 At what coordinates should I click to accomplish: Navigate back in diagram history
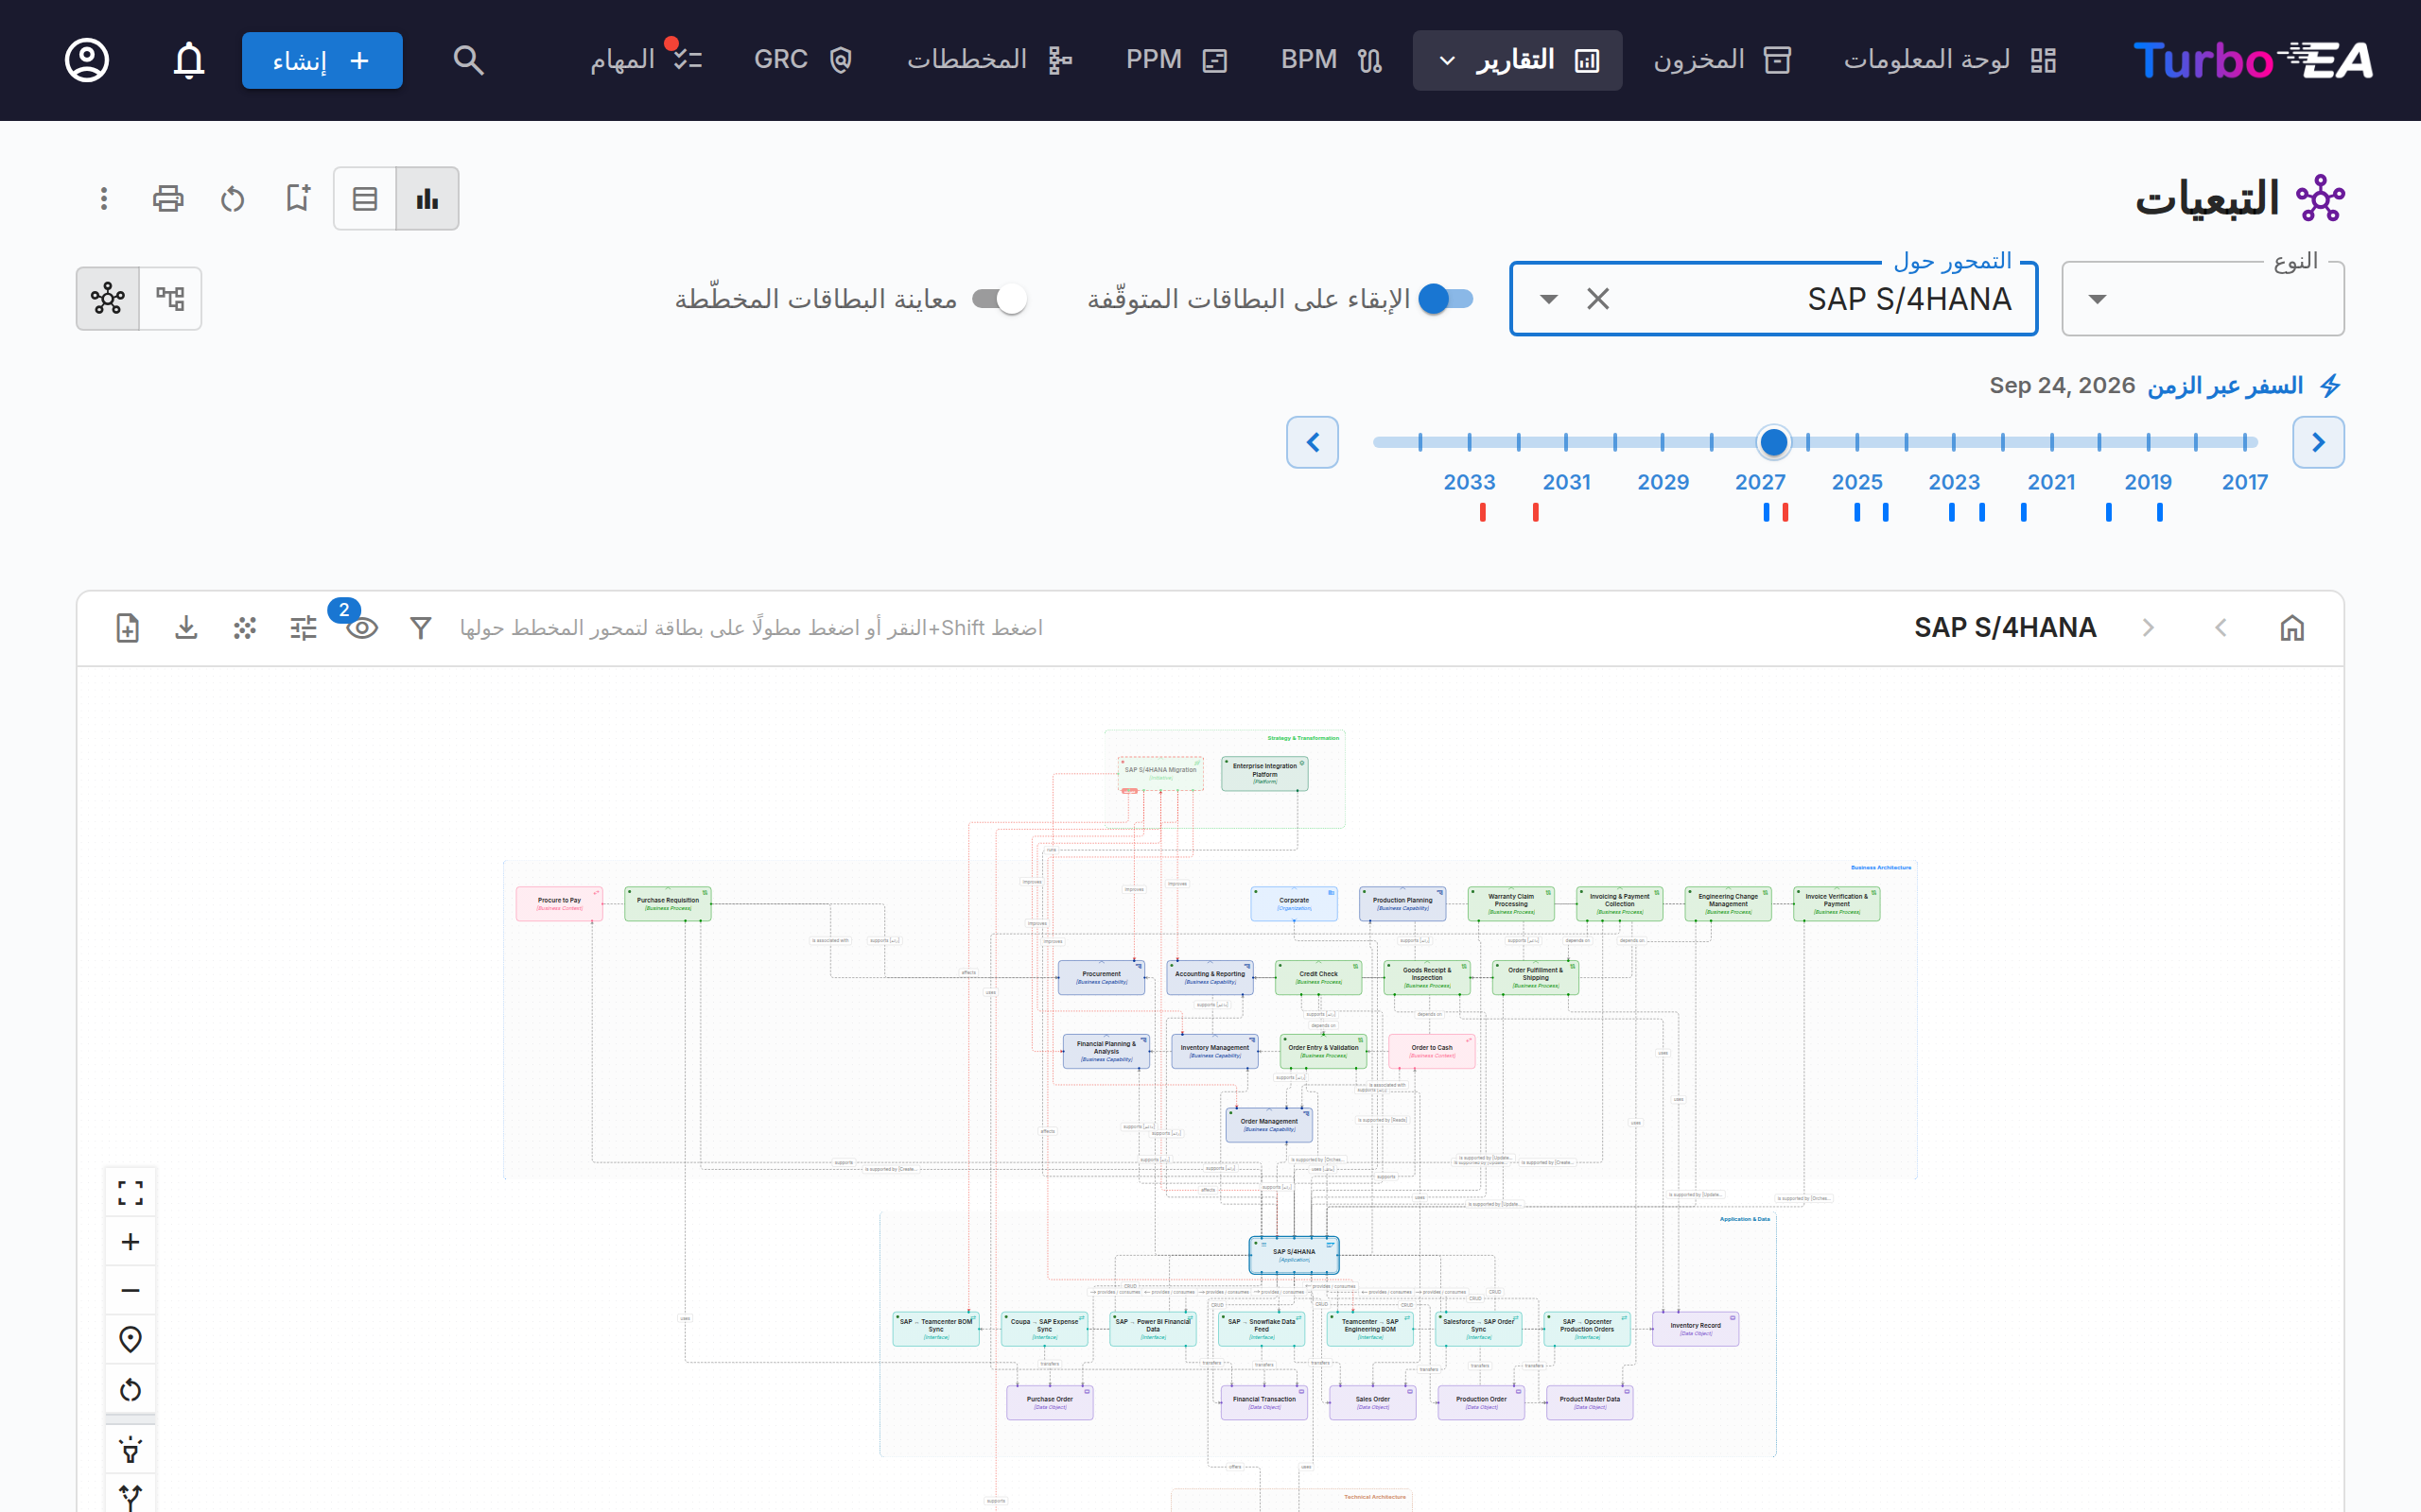[x=2221, y=628]
